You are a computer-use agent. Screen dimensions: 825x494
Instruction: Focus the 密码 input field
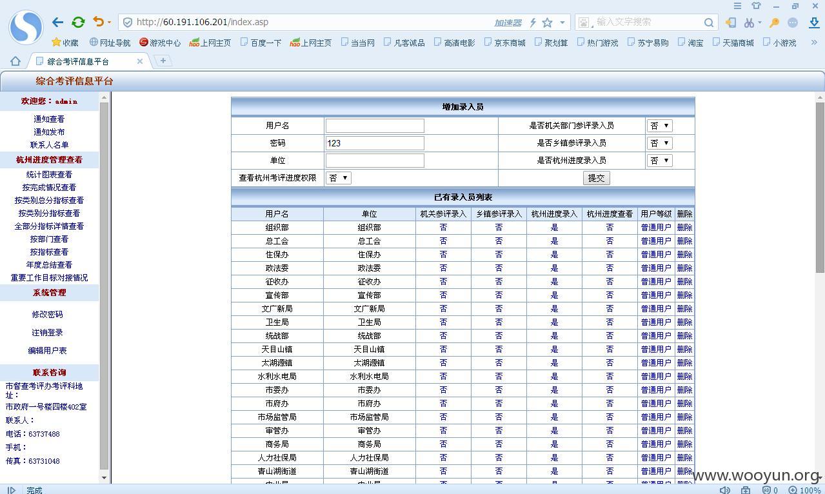coord(375,143)
